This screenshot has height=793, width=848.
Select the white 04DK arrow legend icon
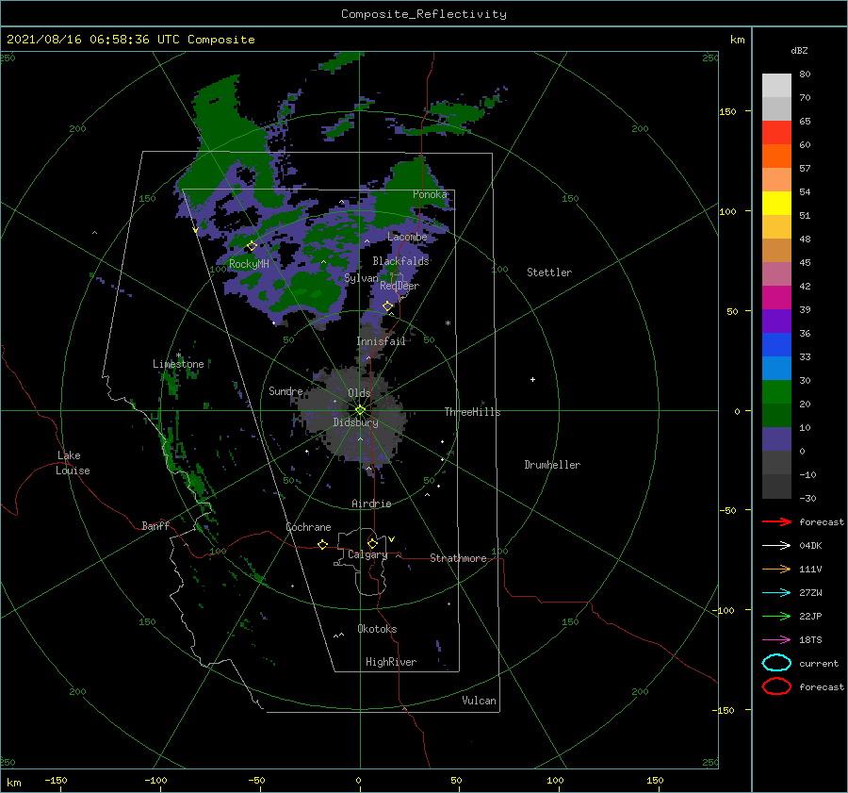[776, 545]
